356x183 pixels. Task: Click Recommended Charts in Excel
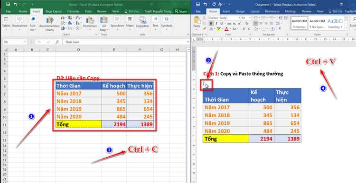coord(49,24)
